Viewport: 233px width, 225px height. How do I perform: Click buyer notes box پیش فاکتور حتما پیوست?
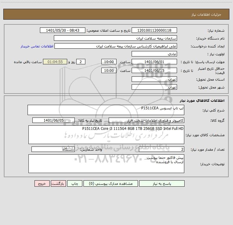pos(106,164)
